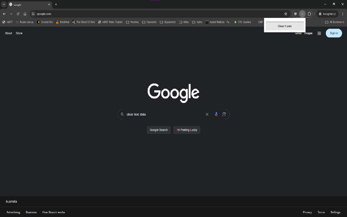Open the All Bookmarks dropdown
The width and height of the screenshot is (347, 217).
tap(335, 22)
